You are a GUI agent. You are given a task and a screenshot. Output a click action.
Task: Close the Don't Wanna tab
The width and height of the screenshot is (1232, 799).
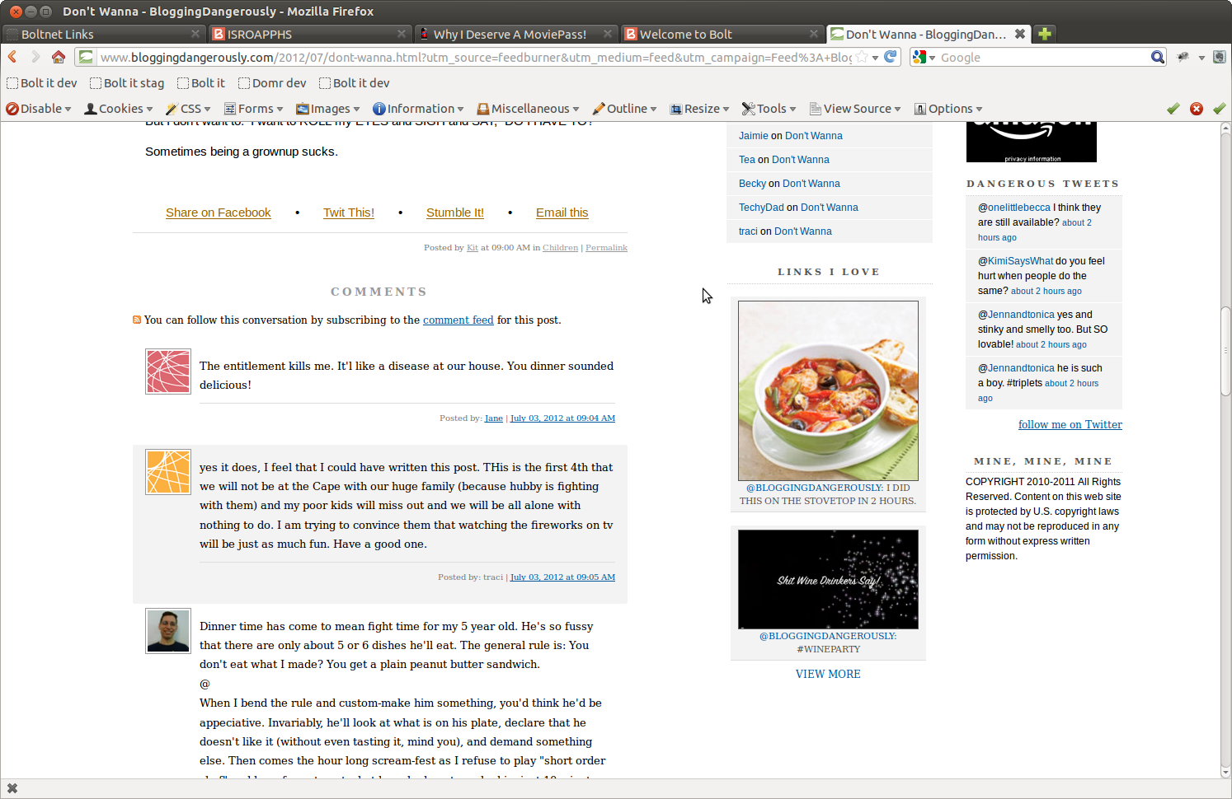pos(1020,34)
